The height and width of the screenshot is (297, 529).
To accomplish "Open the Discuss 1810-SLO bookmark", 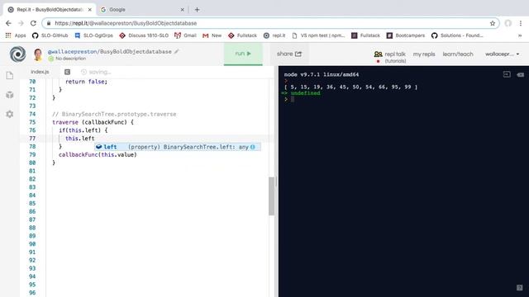I will coord(144,35).
